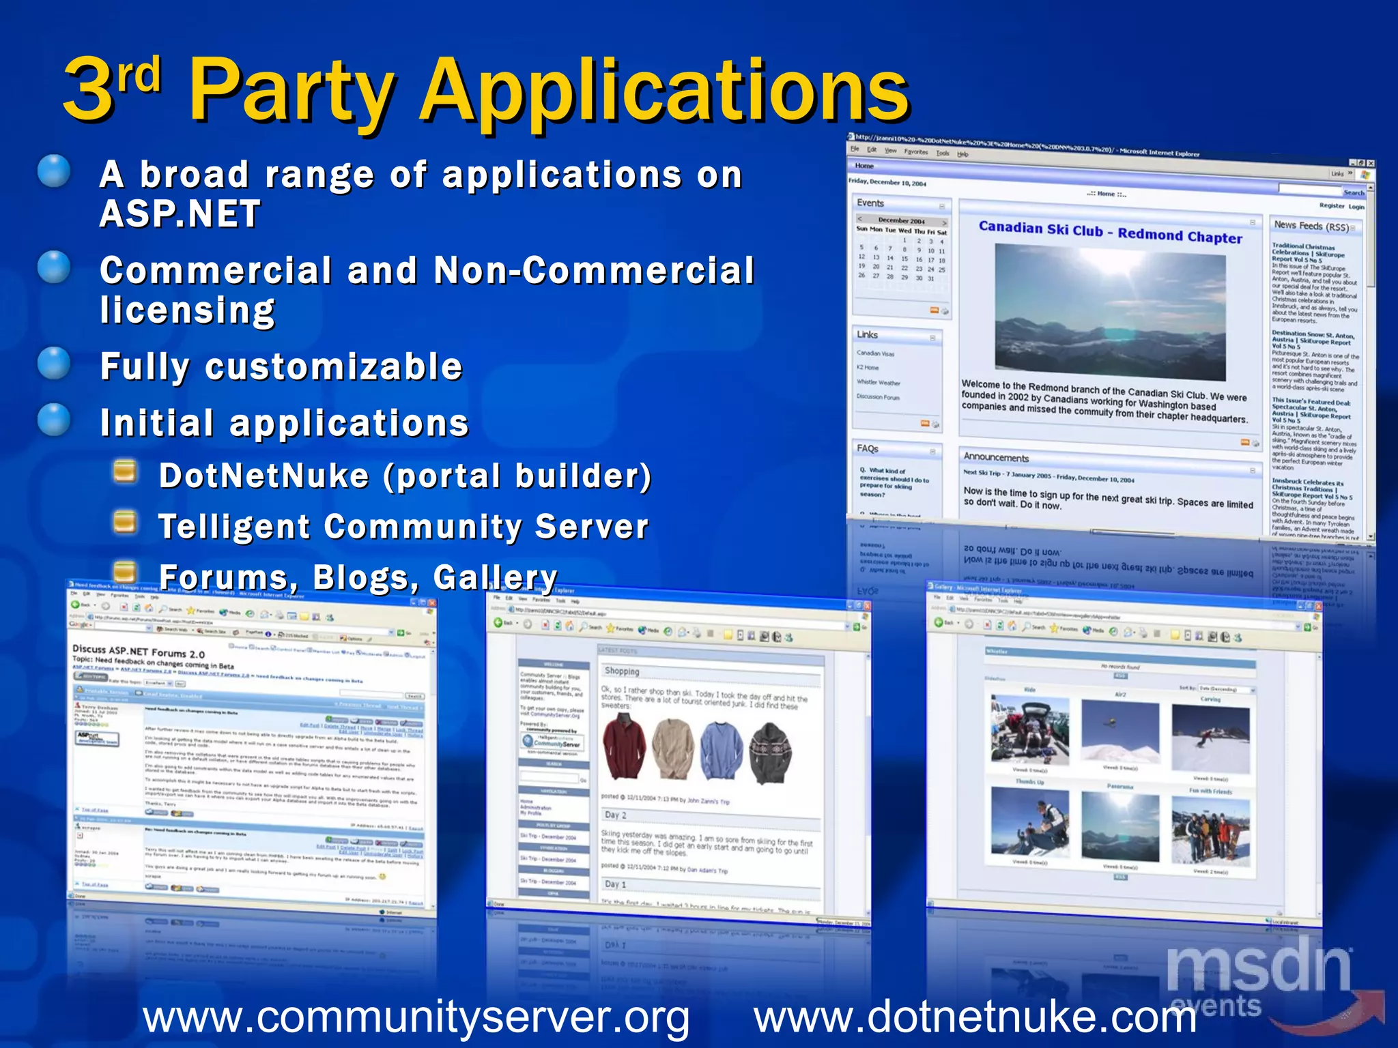Image resolution: width=1398 pixels, height=1048 pixels.
Task: Click the RSS icon under the Events calendar
Action: 934,310
